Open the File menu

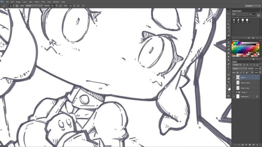(x=7, y=2)
